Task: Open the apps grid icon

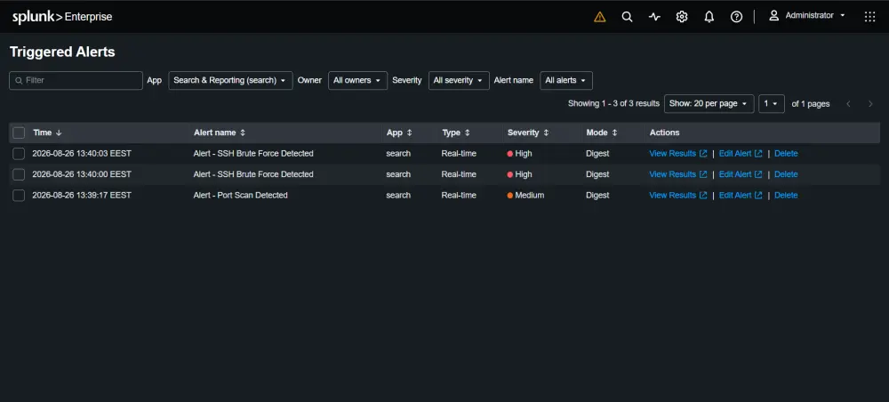Action: (869, 17)
